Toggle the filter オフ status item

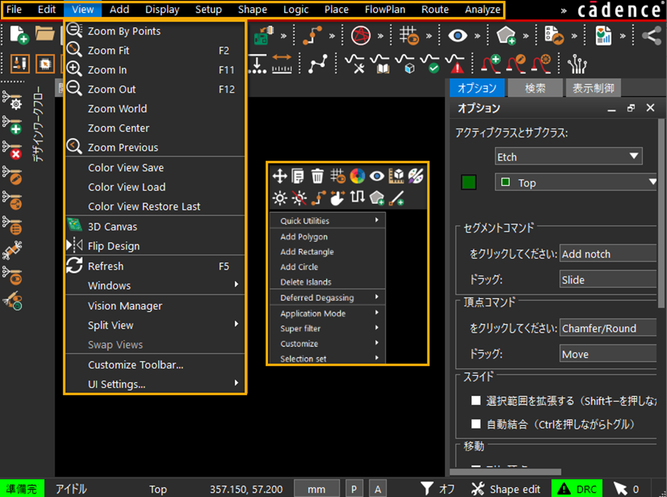pyautogui.click(x=438, y=489)
